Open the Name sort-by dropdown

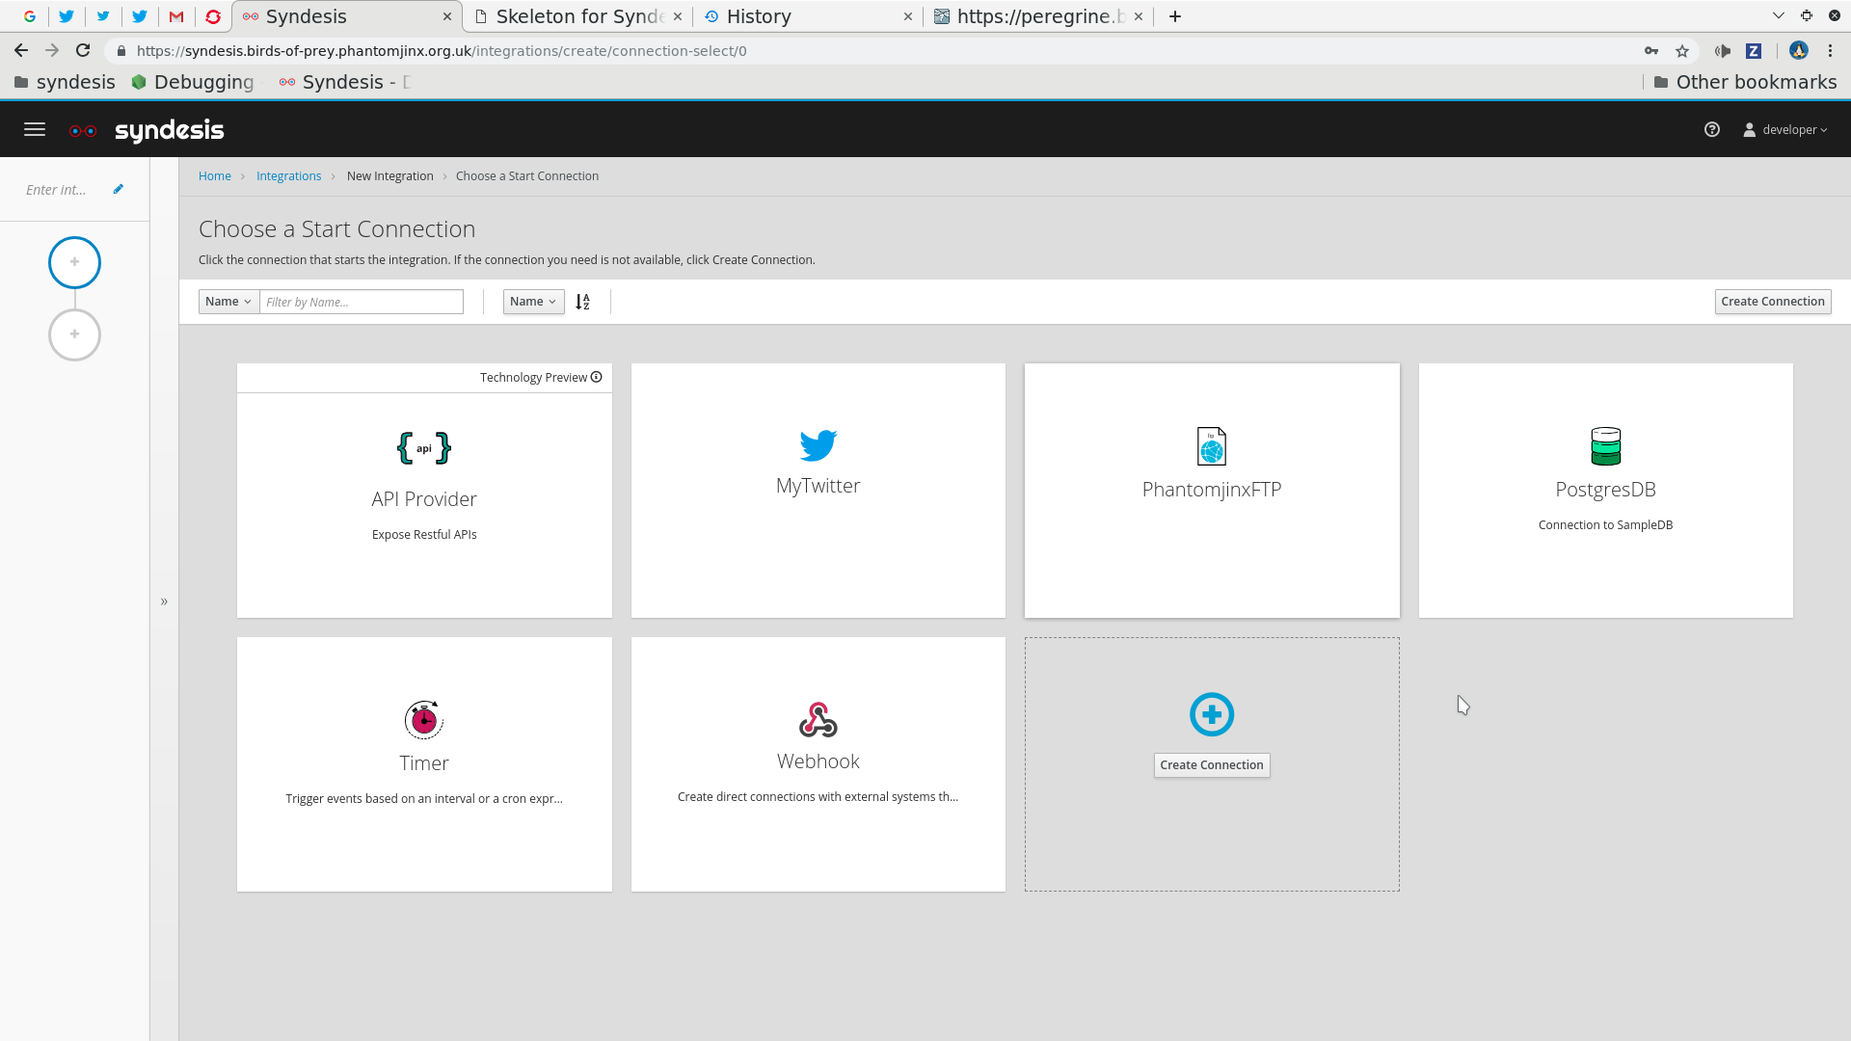click(533, 302)
